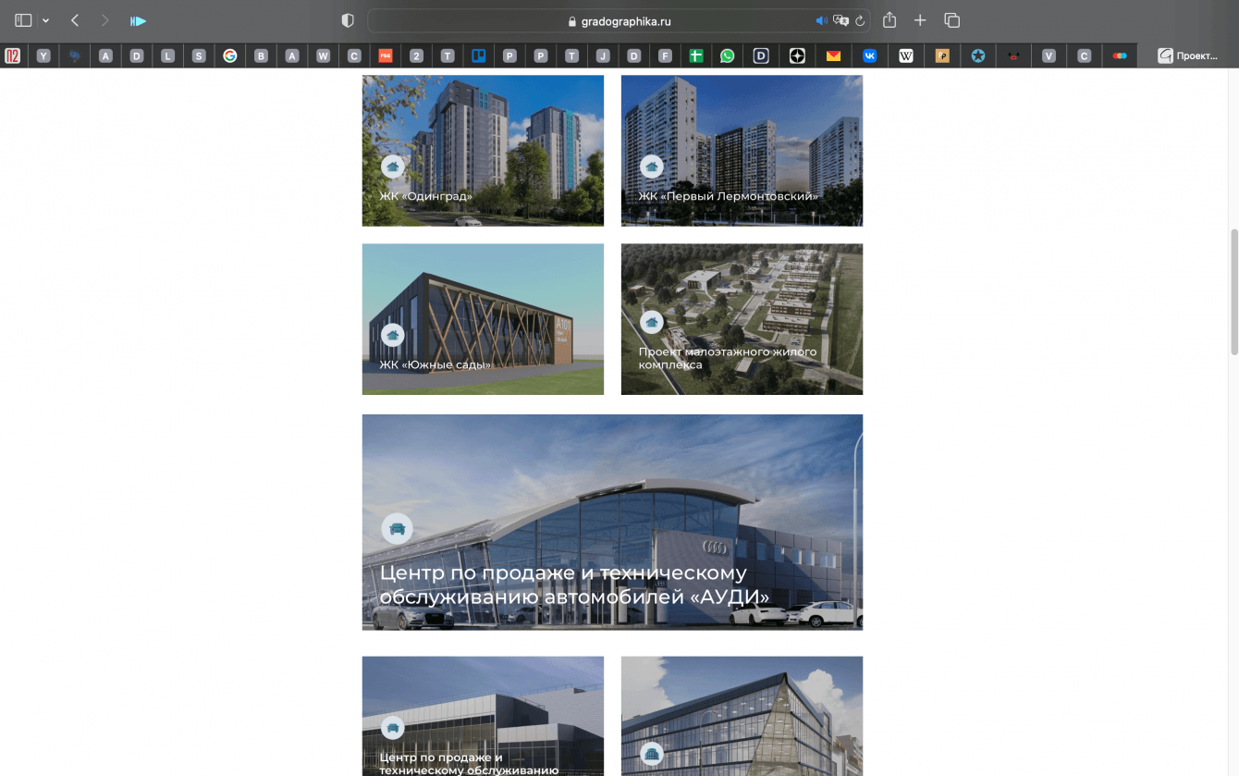
Task: Switch to the red П2 pinned tab
Action: click(13, 55)
